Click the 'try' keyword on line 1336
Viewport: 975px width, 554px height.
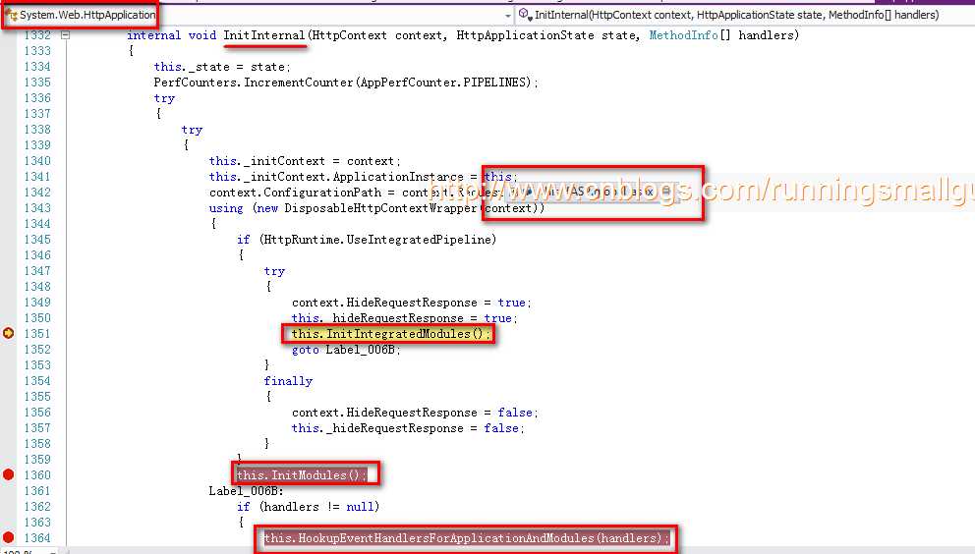coord(164,98)
